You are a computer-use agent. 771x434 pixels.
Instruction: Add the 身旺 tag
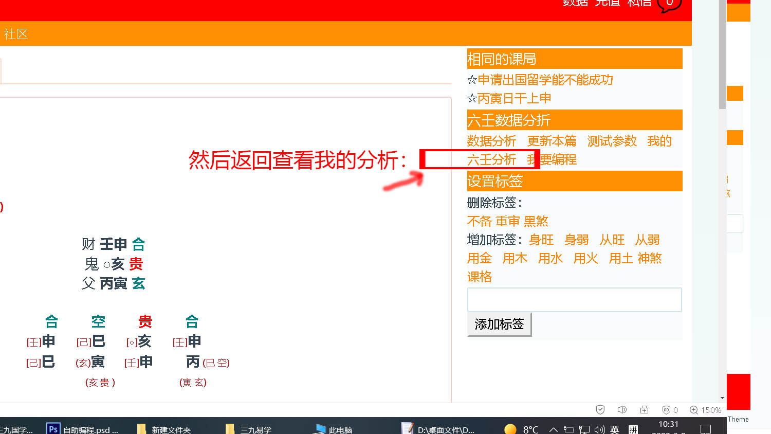pos(541,240)
